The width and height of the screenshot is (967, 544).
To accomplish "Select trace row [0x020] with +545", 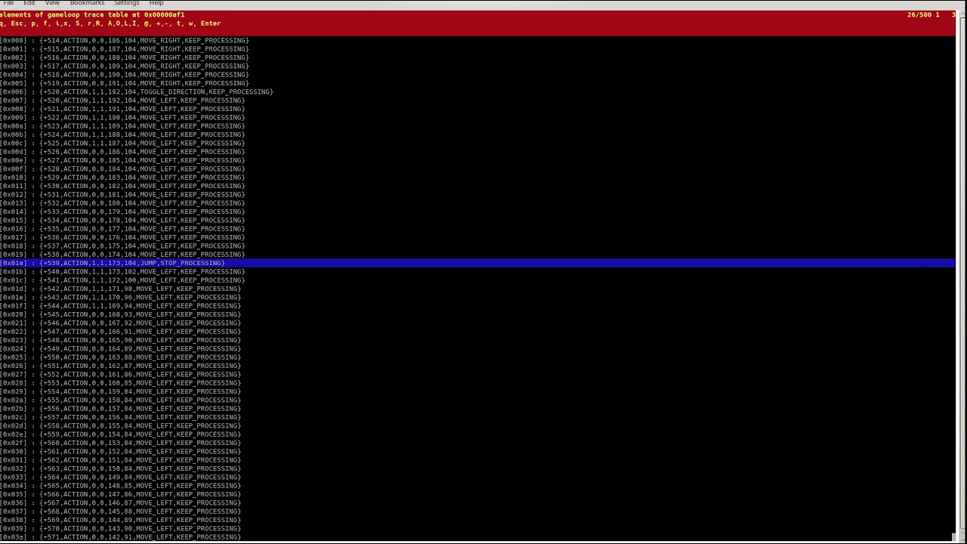I will pyautogui.click(x=121, y=314).
